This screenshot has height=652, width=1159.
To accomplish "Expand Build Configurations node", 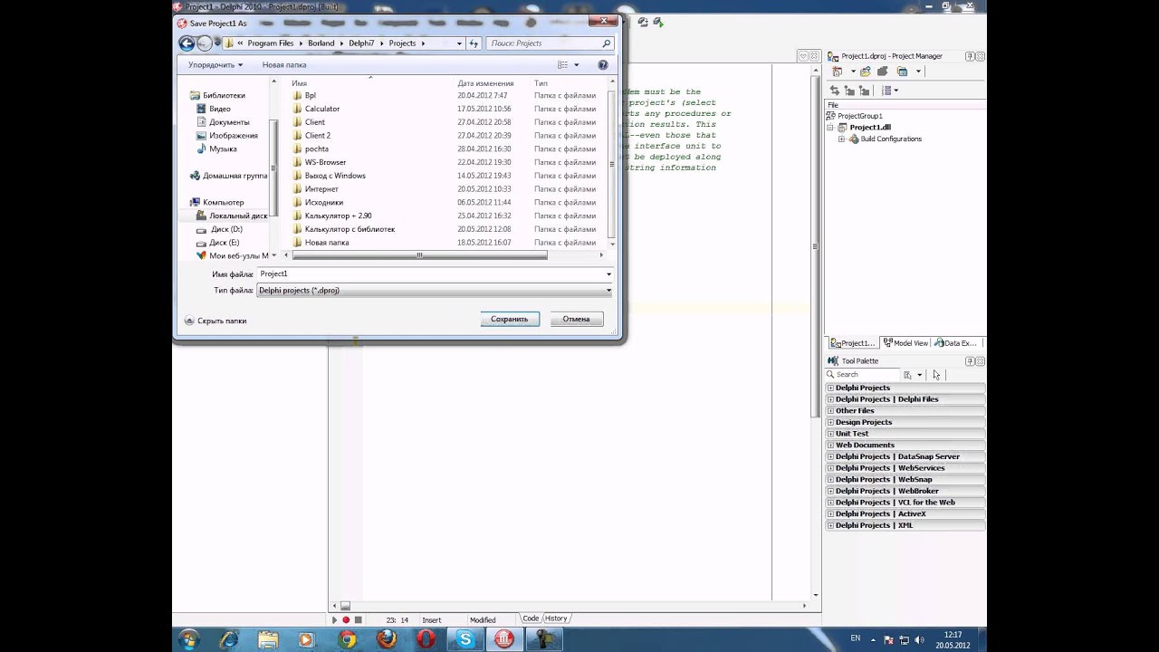I will [x=841, y=139].
